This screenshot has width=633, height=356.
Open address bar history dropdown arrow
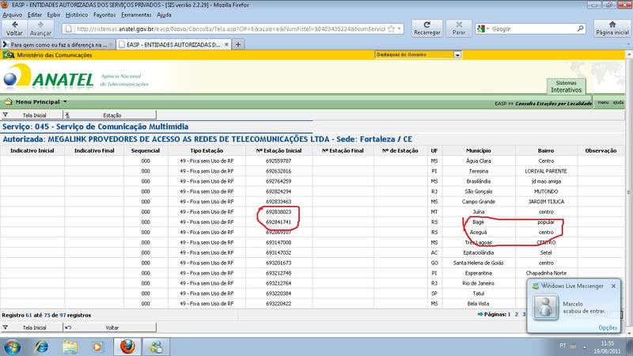tap(400, 28)
